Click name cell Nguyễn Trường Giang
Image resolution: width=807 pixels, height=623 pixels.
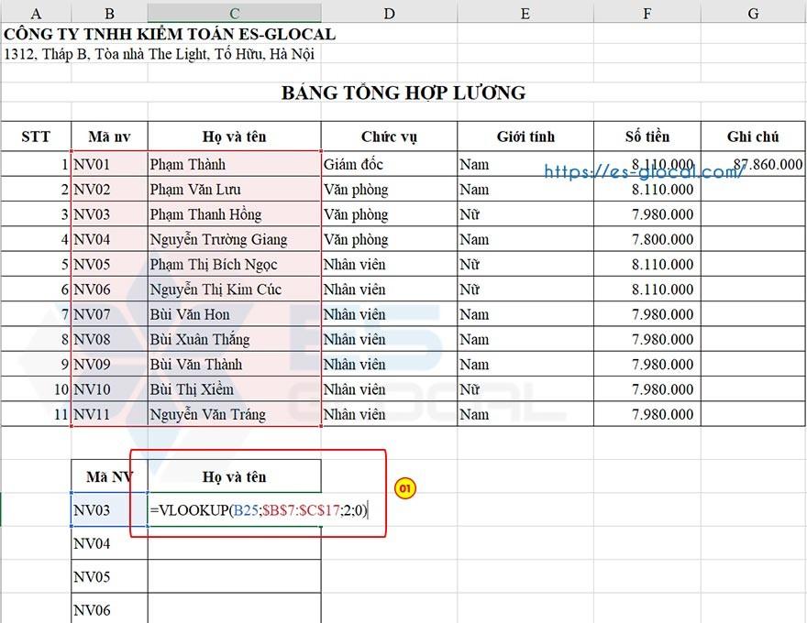234,239
